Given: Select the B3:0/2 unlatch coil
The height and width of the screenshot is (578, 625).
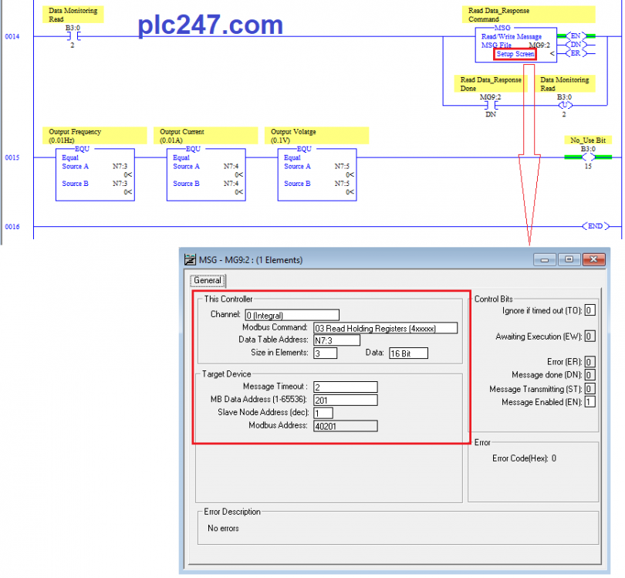Looking at the screenshot, I should 564,105.
